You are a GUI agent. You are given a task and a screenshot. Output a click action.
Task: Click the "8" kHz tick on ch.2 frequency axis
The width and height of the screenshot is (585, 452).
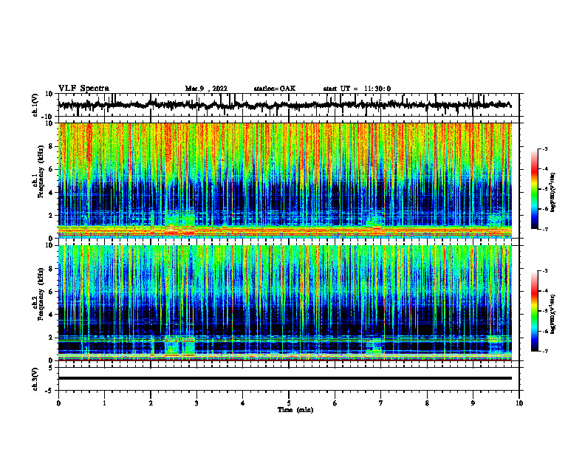[51, 269]
